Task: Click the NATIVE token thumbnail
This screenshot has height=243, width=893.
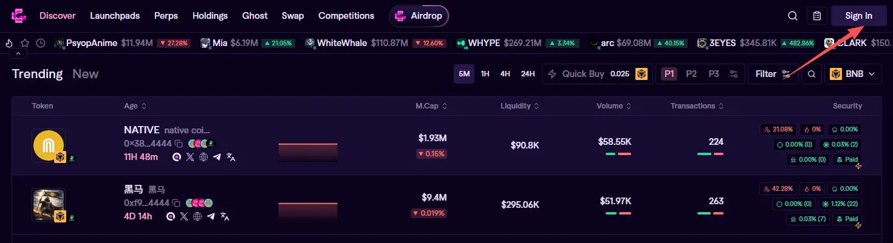Action: (48, 145)
